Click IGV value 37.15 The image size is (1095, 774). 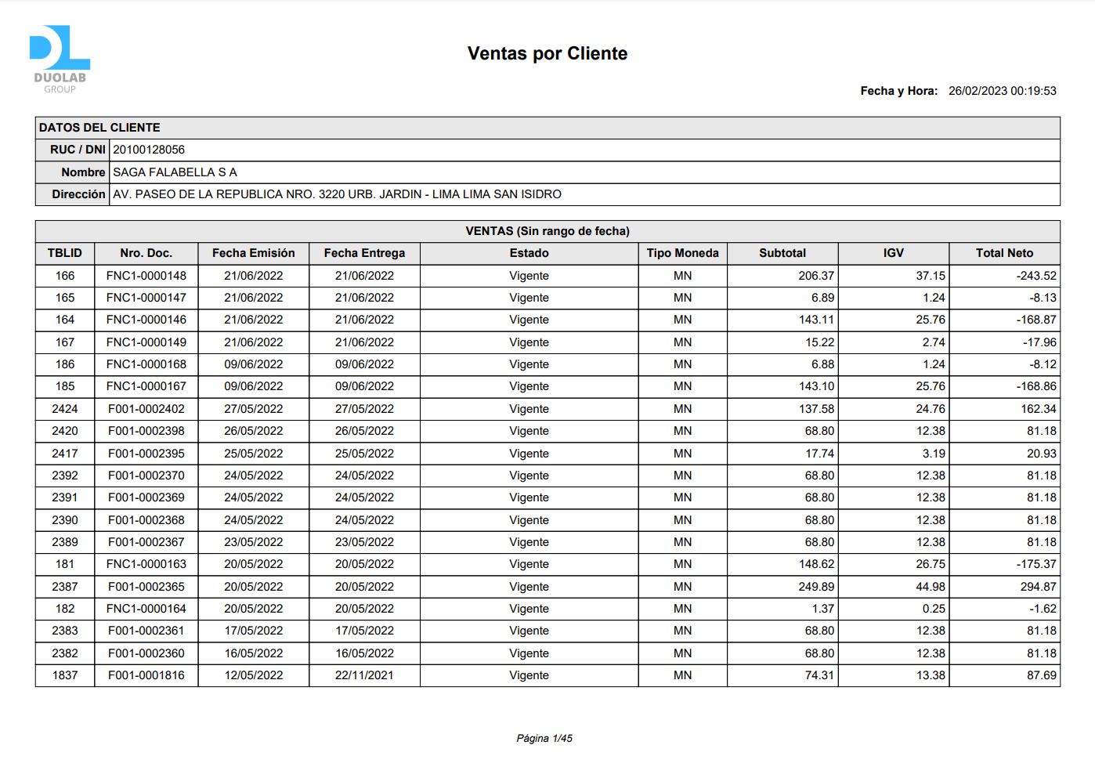point(931,276)
